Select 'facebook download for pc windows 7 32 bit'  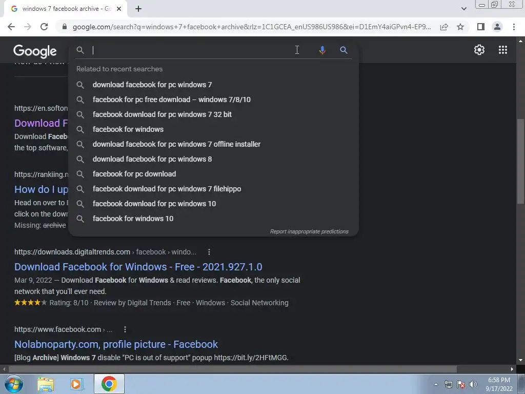click(213, 114)
